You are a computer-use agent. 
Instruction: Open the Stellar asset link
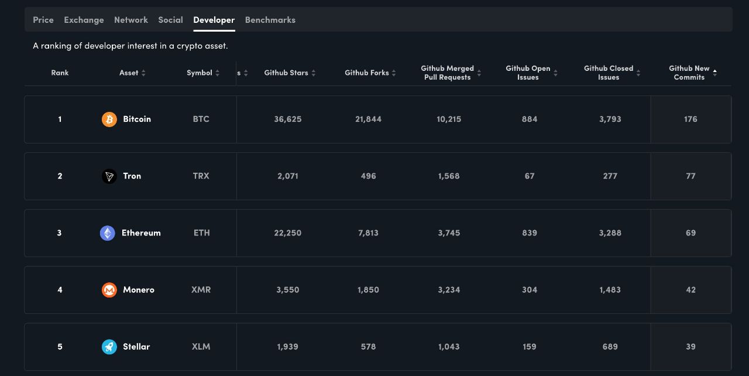(136, 346)
